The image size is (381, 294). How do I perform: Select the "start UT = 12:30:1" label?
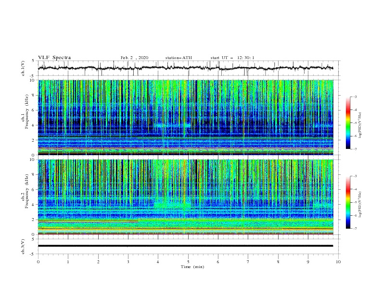pos(232,58)
